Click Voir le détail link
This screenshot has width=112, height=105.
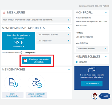pyautogui.click(x=19, y=47)
